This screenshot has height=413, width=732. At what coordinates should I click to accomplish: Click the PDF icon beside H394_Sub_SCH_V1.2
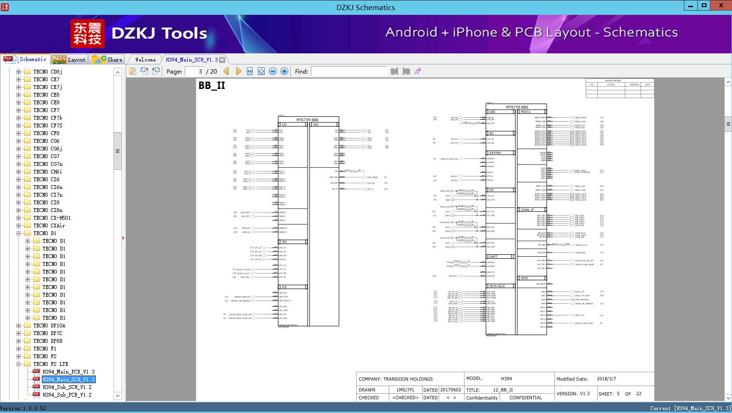coord(36,387)
